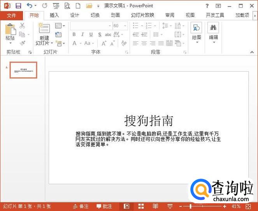Collapse the ribbon using the up chevron
Viewport: 258px width, 211px height.
click(252, 52)
